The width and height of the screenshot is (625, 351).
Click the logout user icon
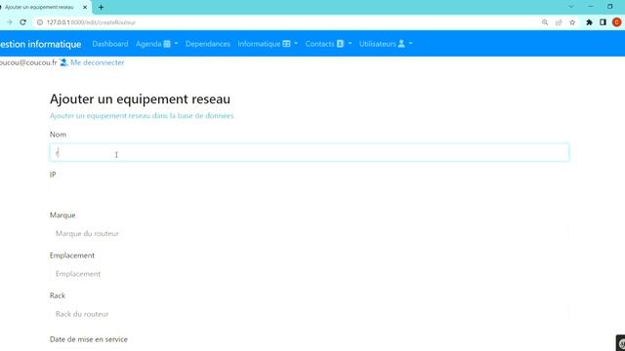(x=63, y=62)
